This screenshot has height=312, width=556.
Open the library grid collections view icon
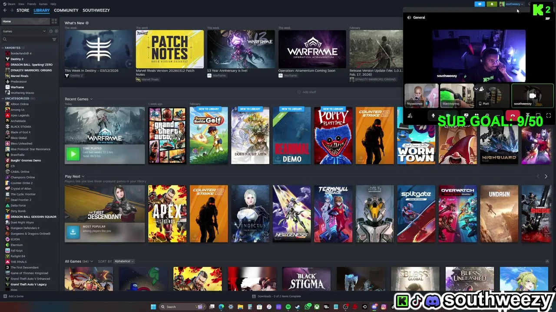pos(54,21)
